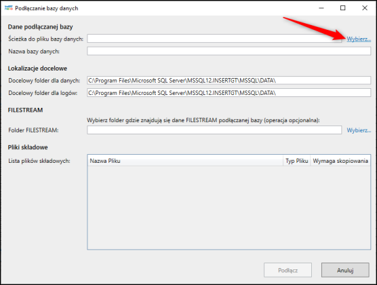Open Wybierz link for database file path
This screenshot has height=285, width=377.
click(359, 39)
